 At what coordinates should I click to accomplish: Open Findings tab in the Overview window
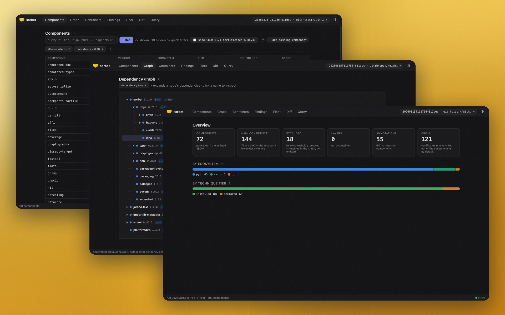[x=261, y=112]
